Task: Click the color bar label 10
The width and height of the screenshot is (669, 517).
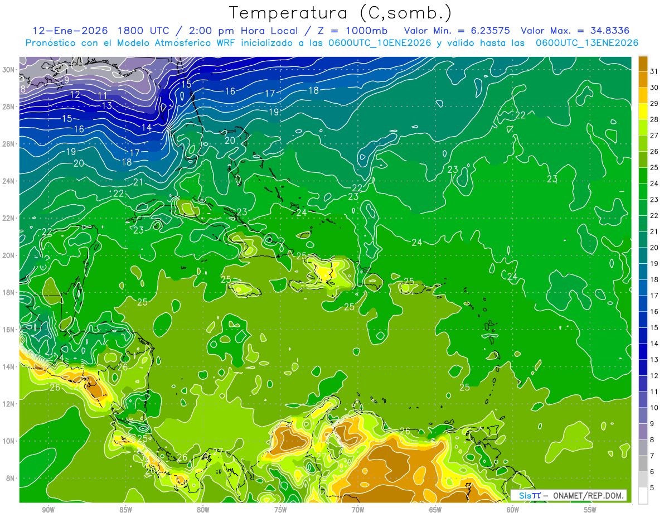Action: coord(655,408)
